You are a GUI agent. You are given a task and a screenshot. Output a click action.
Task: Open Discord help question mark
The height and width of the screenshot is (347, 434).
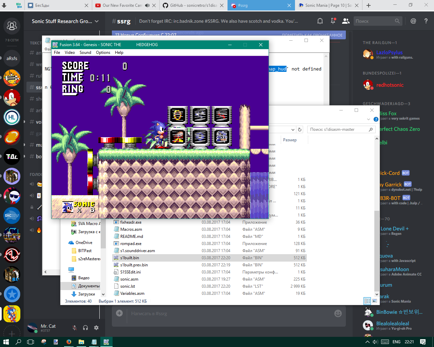click(426, 21)
